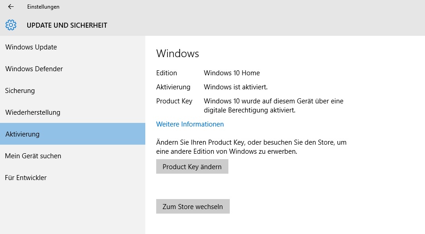Select Windows Defender in the sidebar
Viewport: 425px width, 234px height.
(34, 69)
